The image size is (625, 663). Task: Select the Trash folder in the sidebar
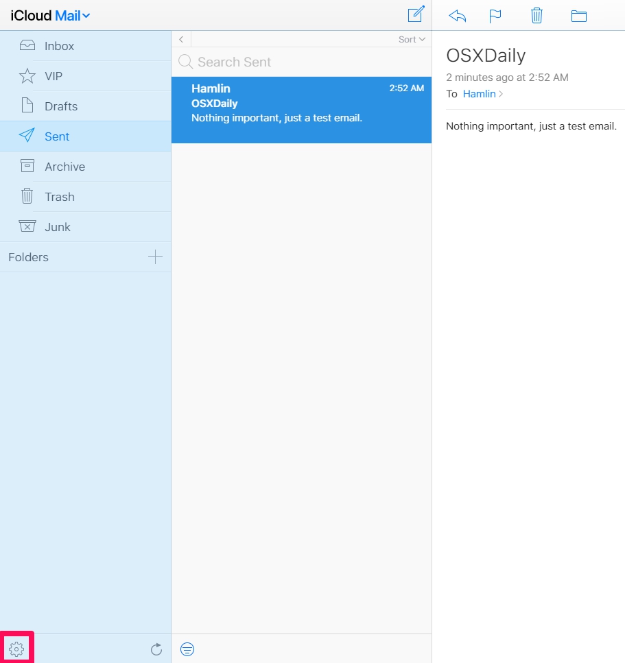(x=58, y=196)
